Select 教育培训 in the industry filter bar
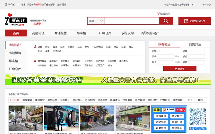Viewport: 215px width, 134px height. tap(165, 100)
